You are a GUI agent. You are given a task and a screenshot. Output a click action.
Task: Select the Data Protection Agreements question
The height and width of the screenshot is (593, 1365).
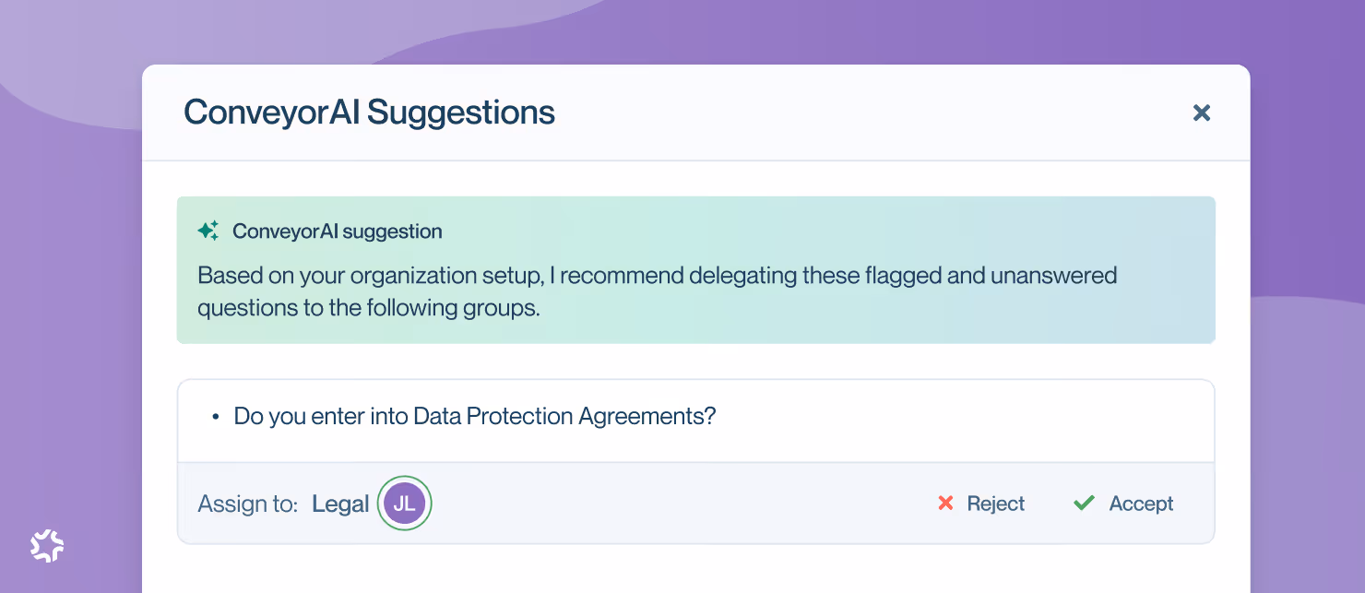475,416
